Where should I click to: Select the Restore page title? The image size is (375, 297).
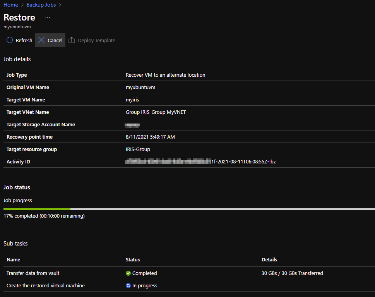(19, 17)
